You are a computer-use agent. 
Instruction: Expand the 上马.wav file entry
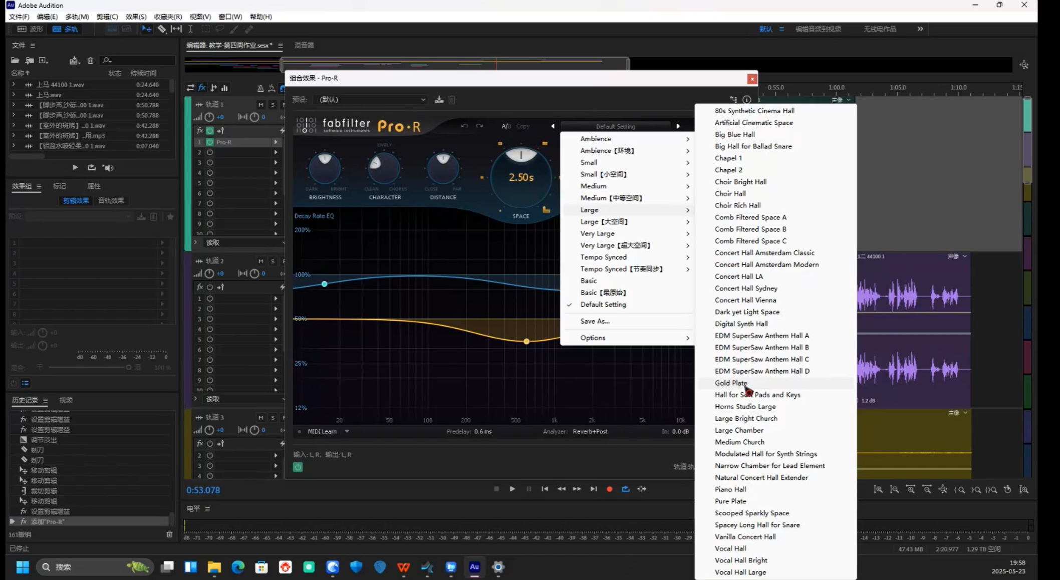click(14, 95)
